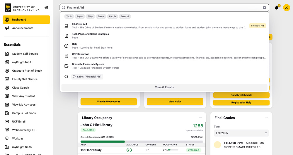Open notifications bell icon

point(277,8)
